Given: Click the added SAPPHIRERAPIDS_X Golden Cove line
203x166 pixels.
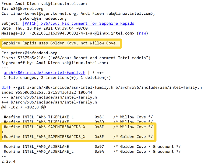Looking at the screenshot, I should click(x=77, y=137).
